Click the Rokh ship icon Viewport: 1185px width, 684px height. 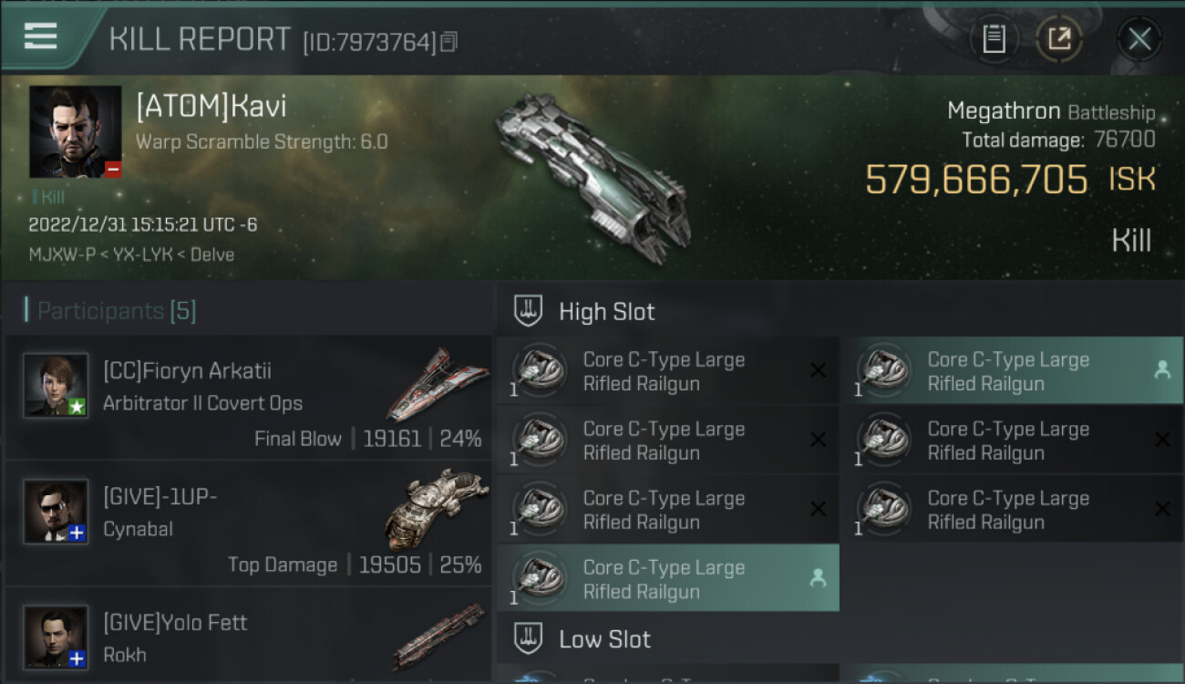click(439, 636)
